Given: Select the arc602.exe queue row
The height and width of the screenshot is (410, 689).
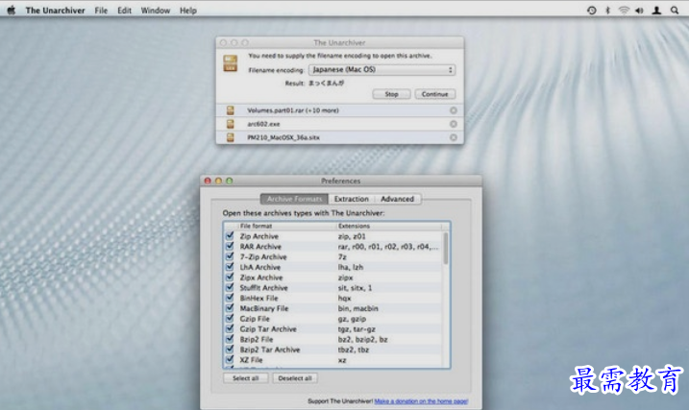Looking at the screenshot, I should click(x=339, y=124).
